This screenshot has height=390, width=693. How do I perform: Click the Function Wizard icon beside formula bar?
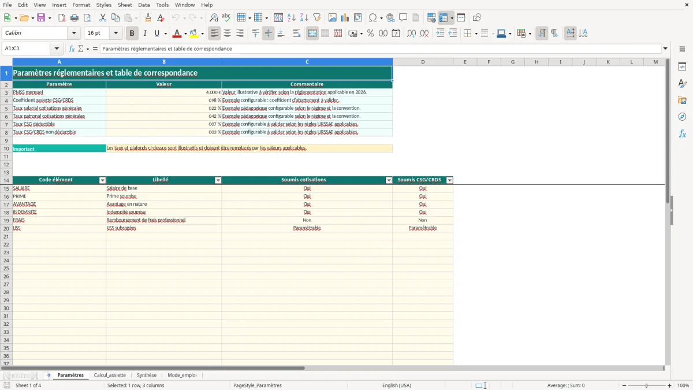coord(72,49)
